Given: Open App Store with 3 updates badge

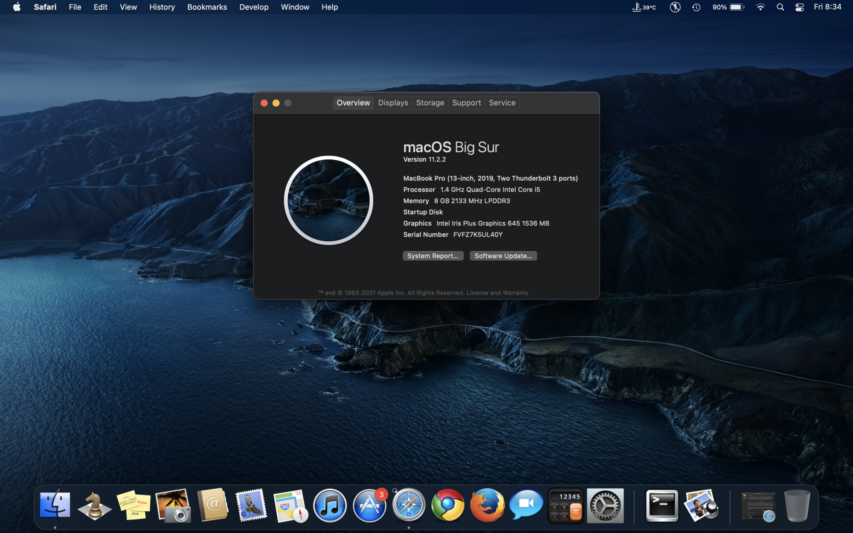Looking at the screenshot, I should [369, 506].
